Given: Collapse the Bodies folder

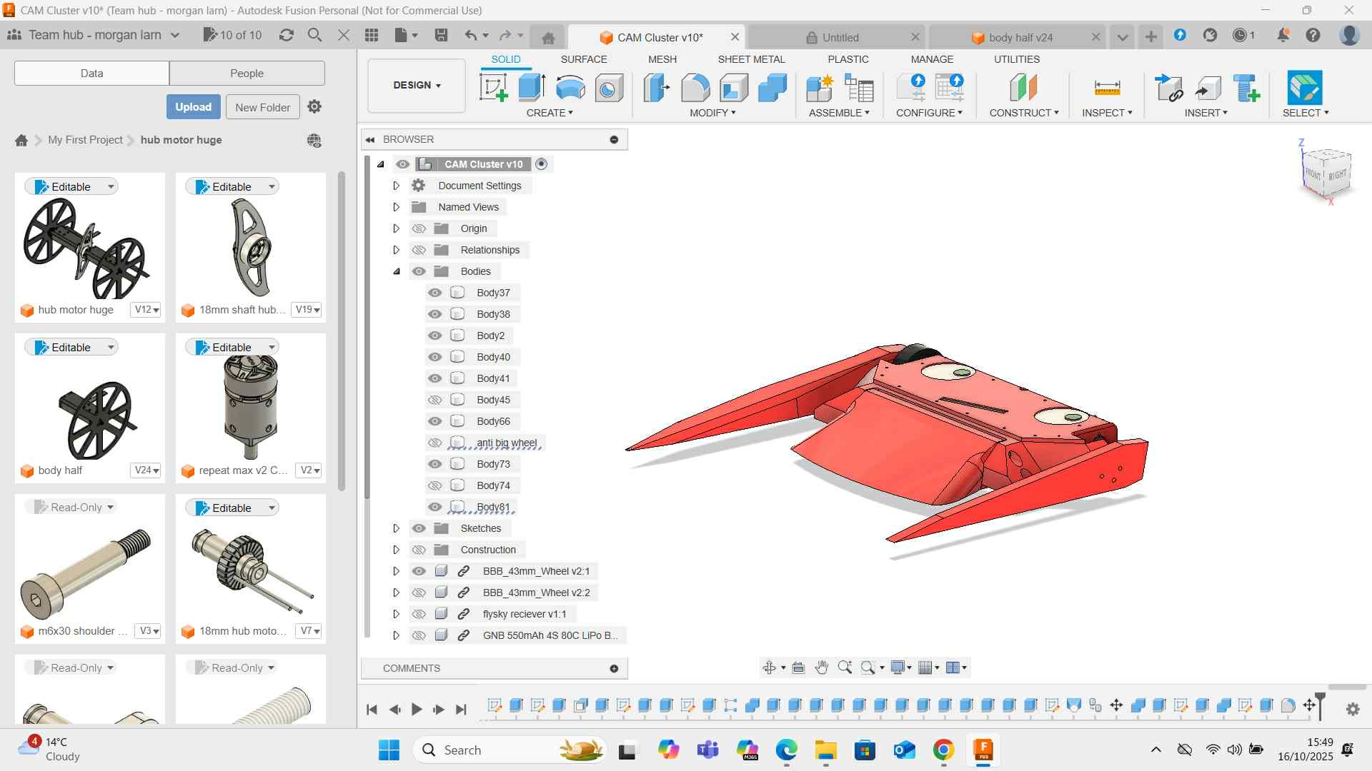Looking at the screenshot, I should point(396,271).
